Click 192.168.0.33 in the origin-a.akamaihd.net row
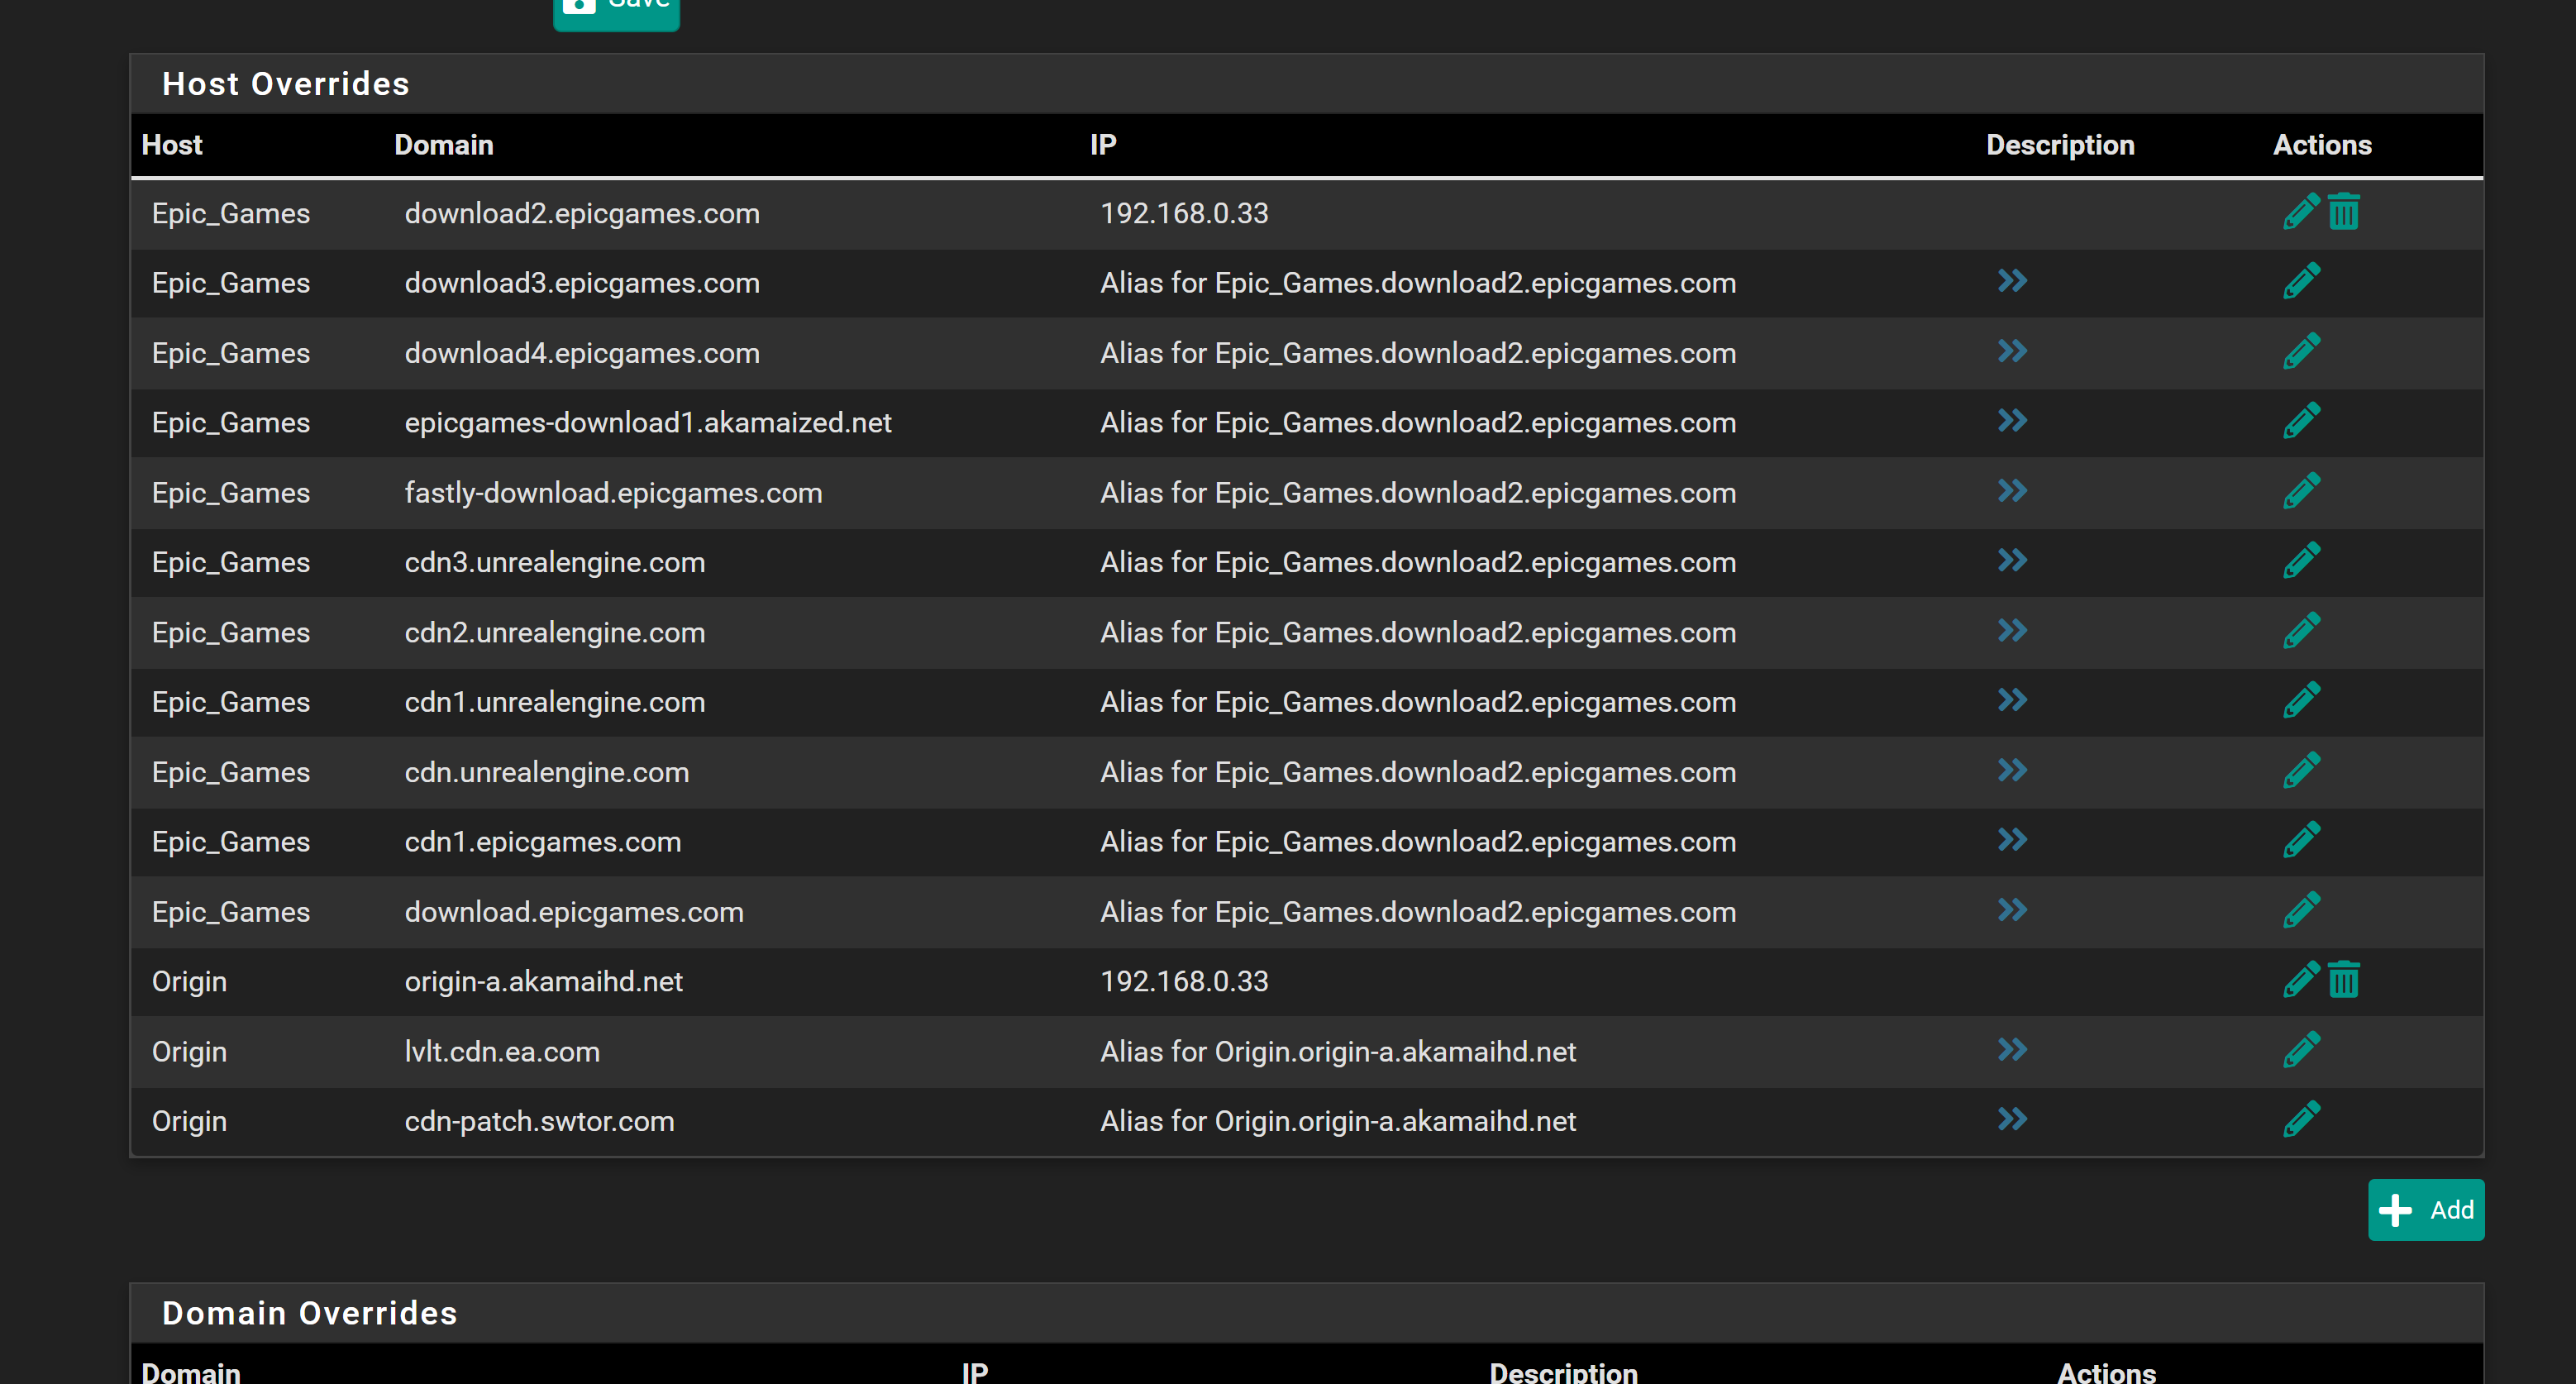This screenshot has height=1384, width=2576. coord(1184,981)
